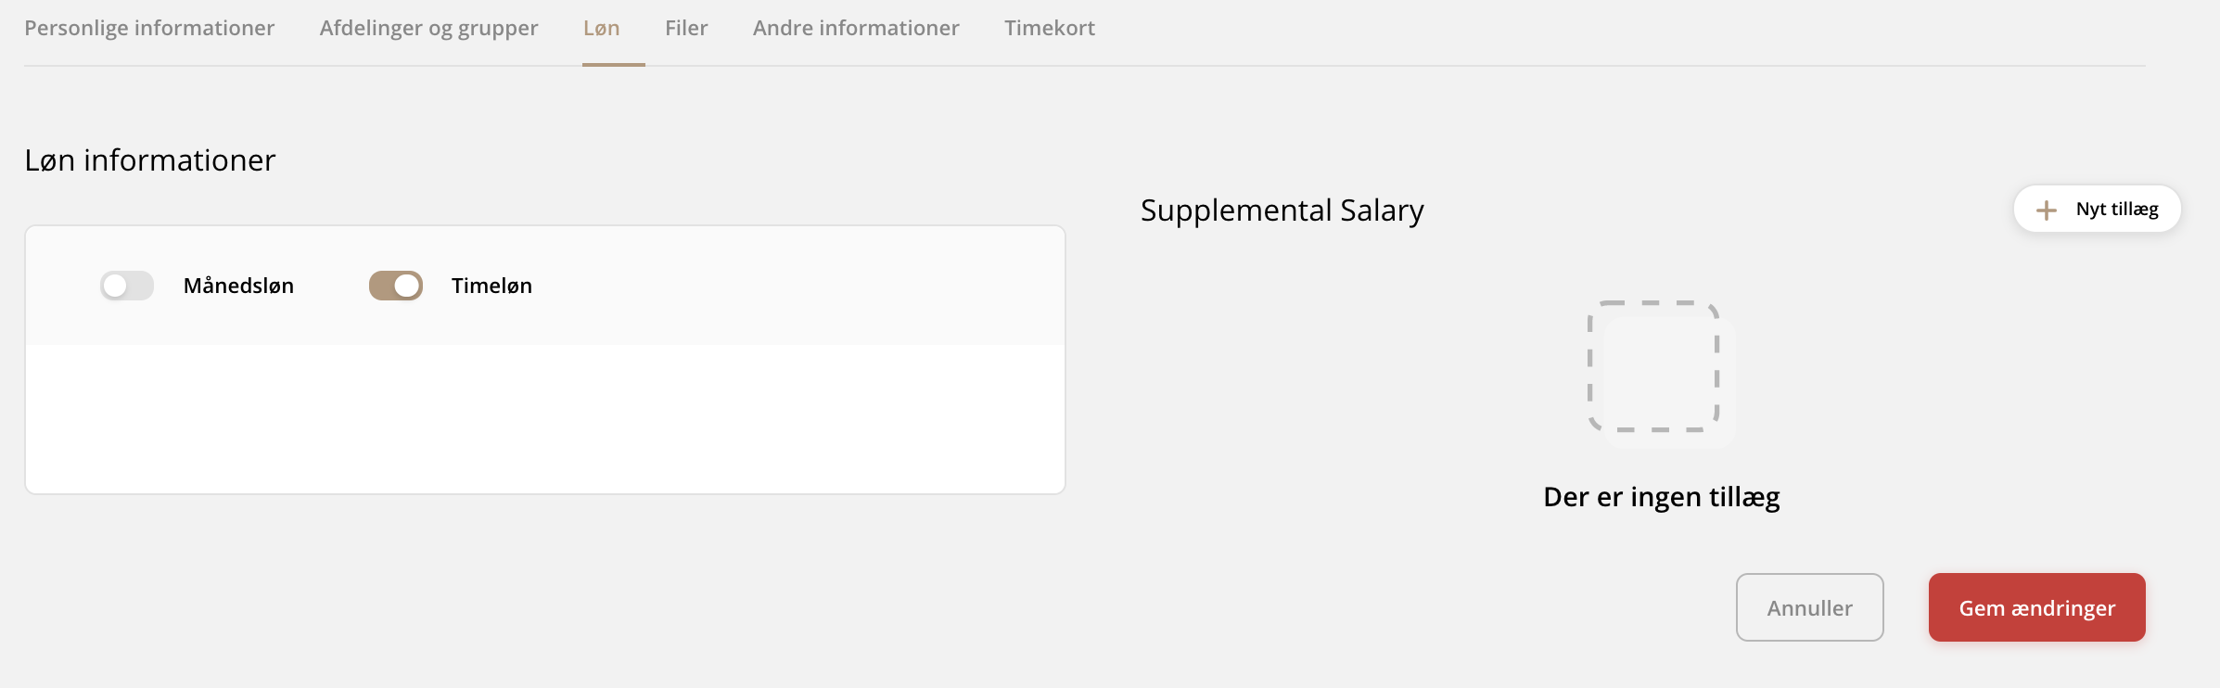Click the Månedsløn label text
2220x688 pixels.
(x=238, y=286)
